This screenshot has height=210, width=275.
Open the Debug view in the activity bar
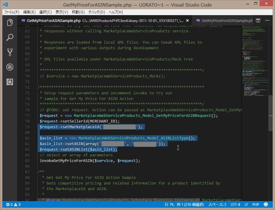(x=10, y=67)
